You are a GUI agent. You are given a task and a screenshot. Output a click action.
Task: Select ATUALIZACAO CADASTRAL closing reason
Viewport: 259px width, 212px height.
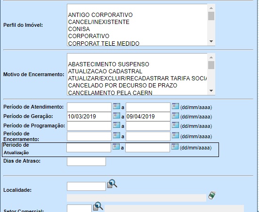[105, 71]
